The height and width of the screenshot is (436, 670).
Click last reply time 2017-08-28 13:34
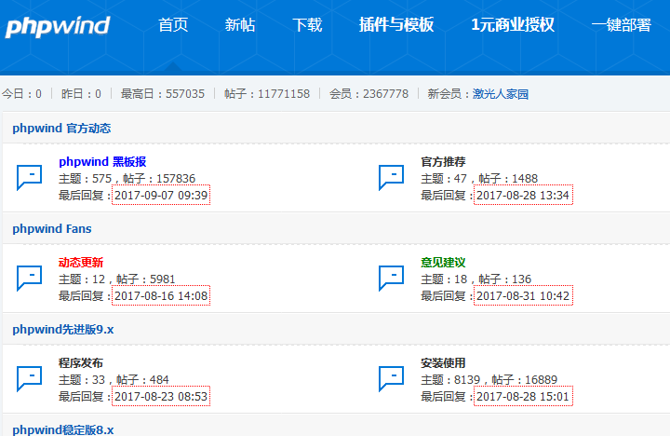pos(523,195)
